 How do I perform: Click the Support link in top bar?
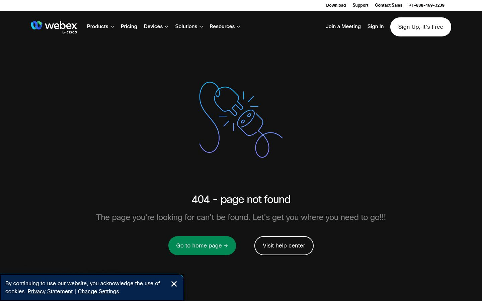click(x=360, y=5)
